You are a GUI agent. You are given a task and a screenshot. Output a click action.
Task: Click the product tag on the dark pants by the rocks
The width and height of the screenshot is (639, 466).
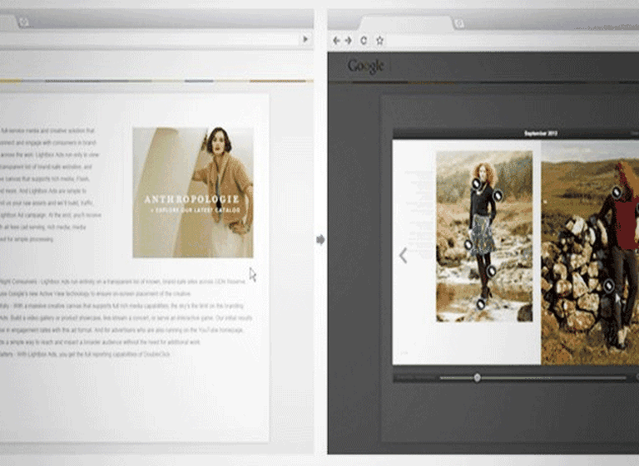click(608, 286)
